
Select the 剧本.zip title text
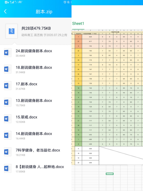click(x=44, y=12)
